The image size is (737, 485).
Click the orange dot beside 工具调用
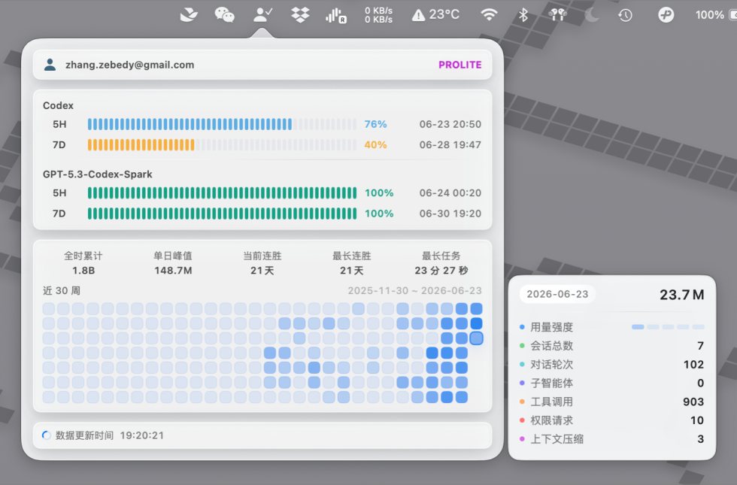(522, 402)
